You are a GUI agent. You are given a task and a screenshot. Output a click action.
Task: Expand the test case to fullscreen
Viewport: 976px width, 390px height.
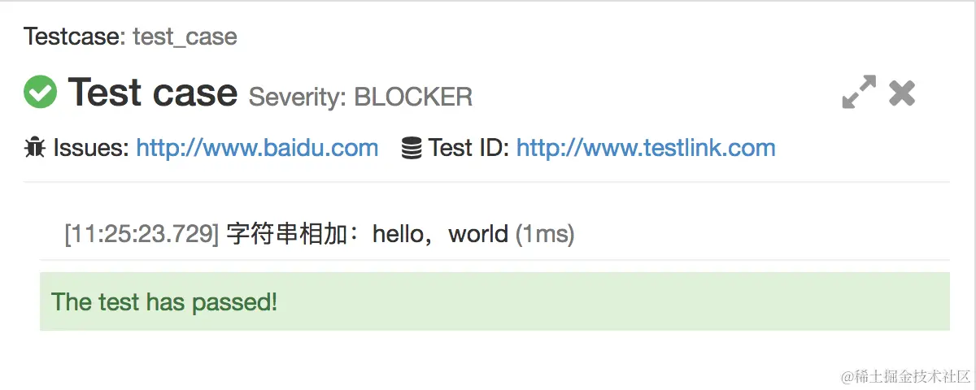pyautogui.click(x=859, y=93)
